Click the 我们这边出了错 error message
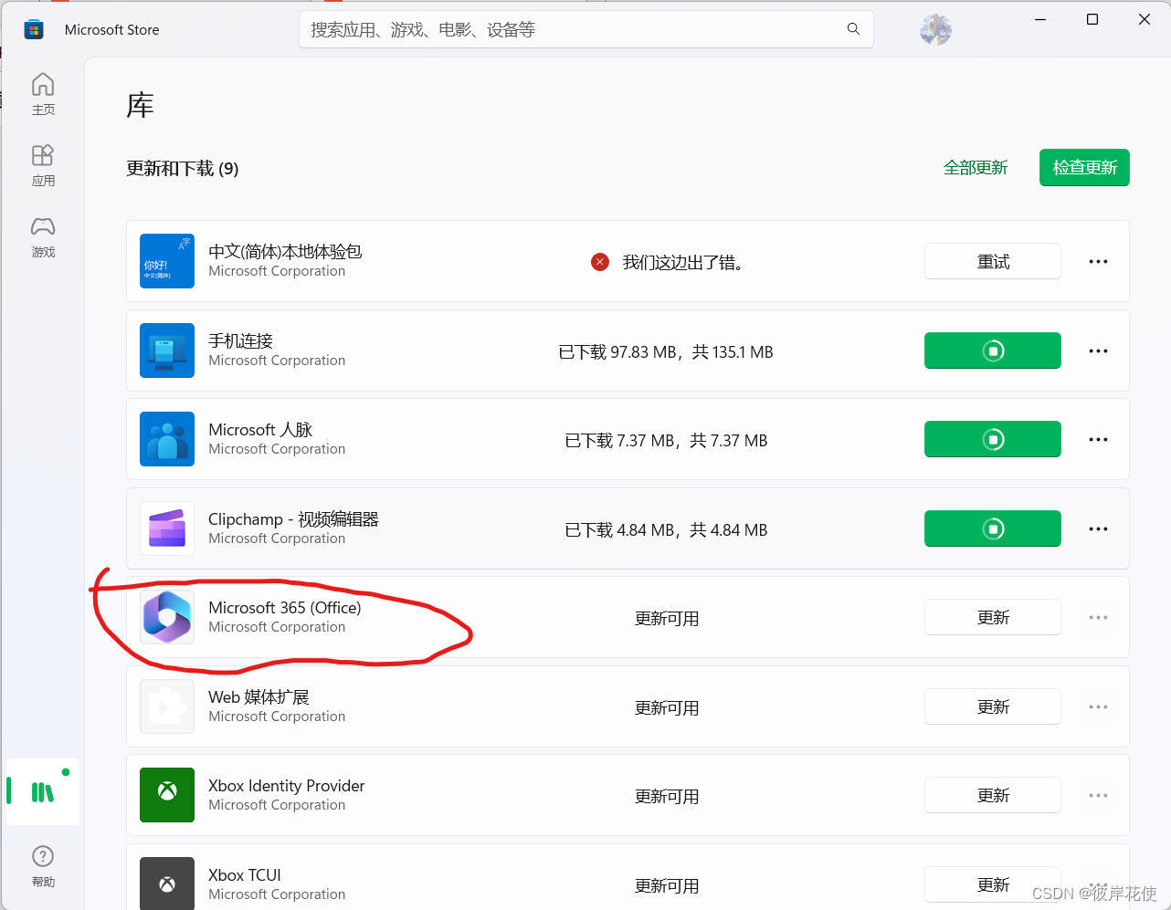Screen dimensions: 1171x910 tap(682, 263)
